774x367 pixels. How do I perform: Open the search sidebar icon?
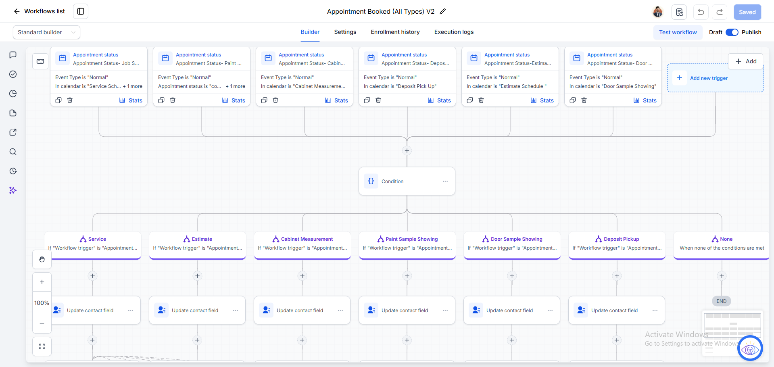(x=13, y=152)
